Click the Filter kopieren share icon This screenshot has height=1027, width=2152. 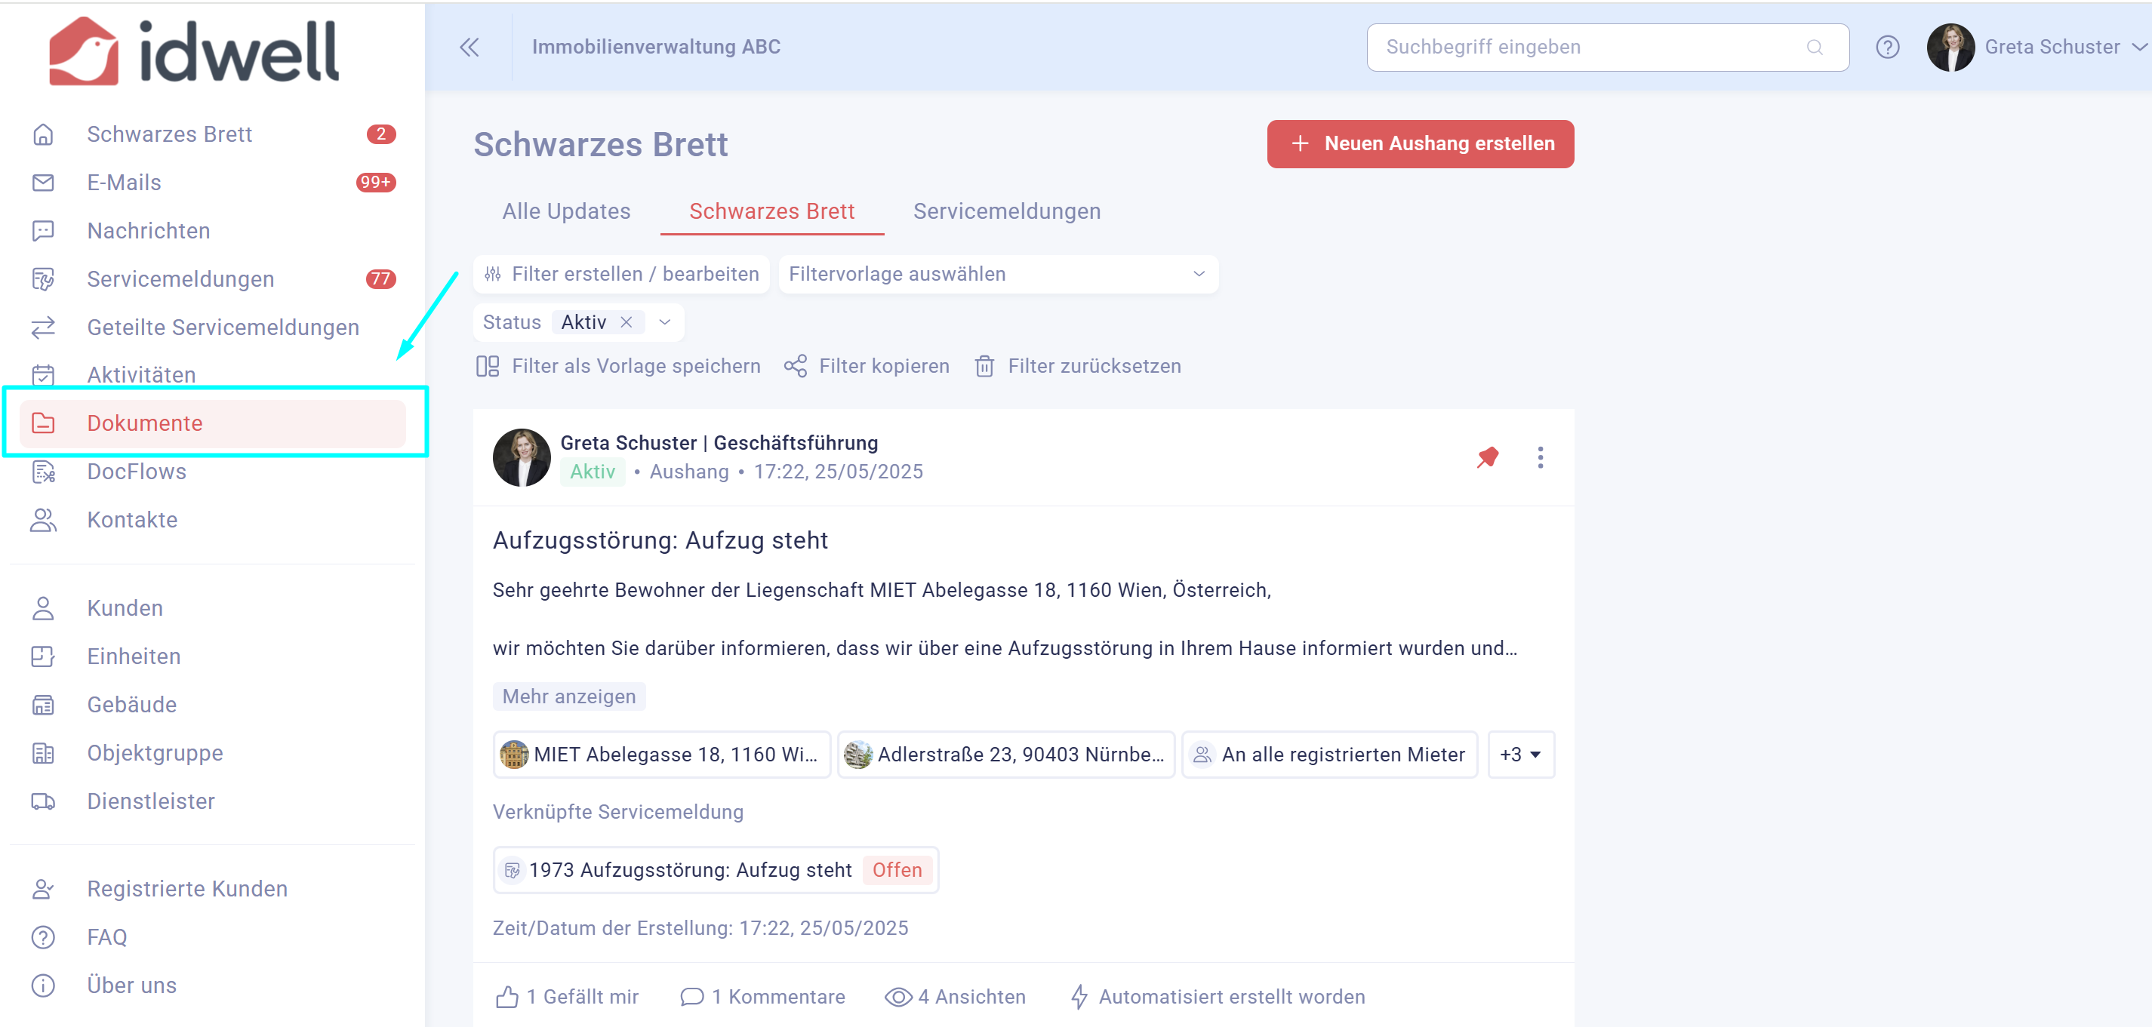point(796,366)
